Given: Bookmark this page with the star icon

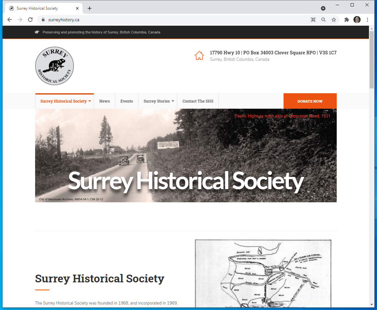Looking at the screenshot, I should pos(334,20).
